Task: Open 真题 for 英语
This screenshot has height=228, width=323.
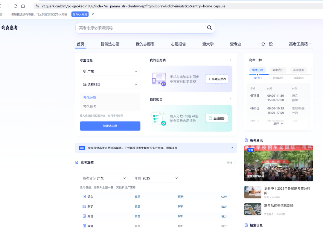Action: point(137,216)
